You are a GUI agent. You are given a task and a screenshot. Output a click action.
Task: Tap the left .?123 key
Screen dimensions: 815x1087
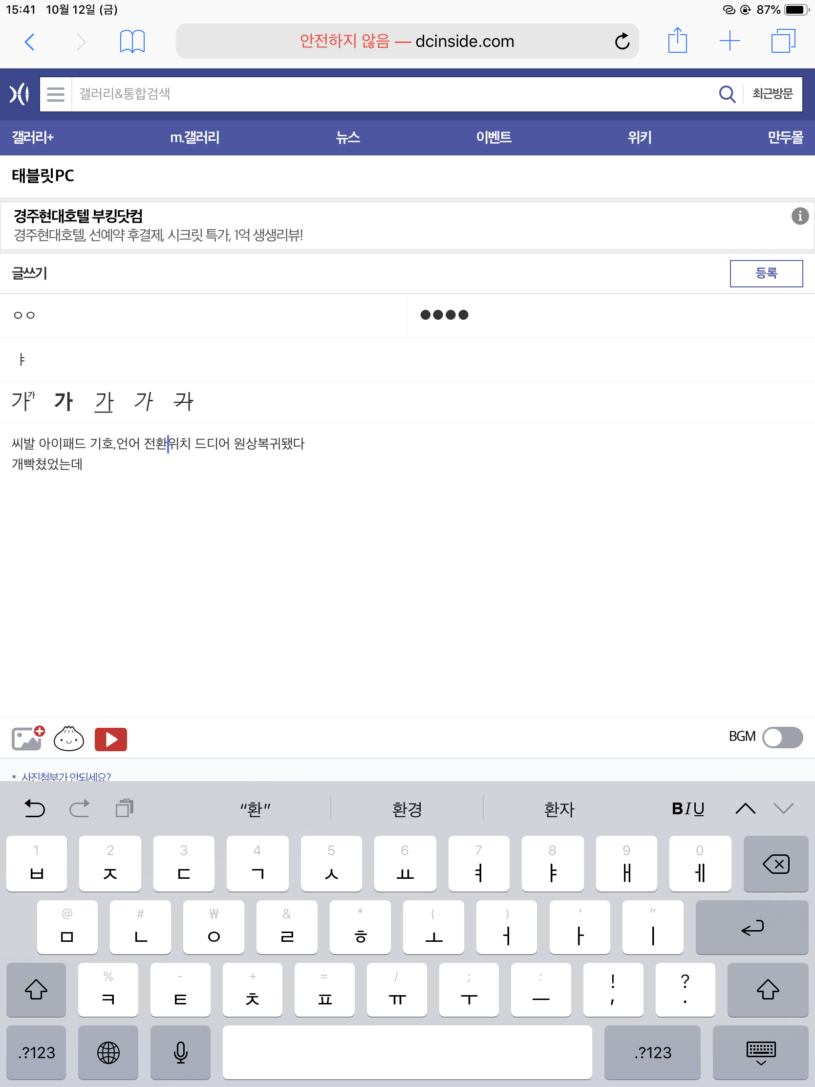pos(36,1052)
